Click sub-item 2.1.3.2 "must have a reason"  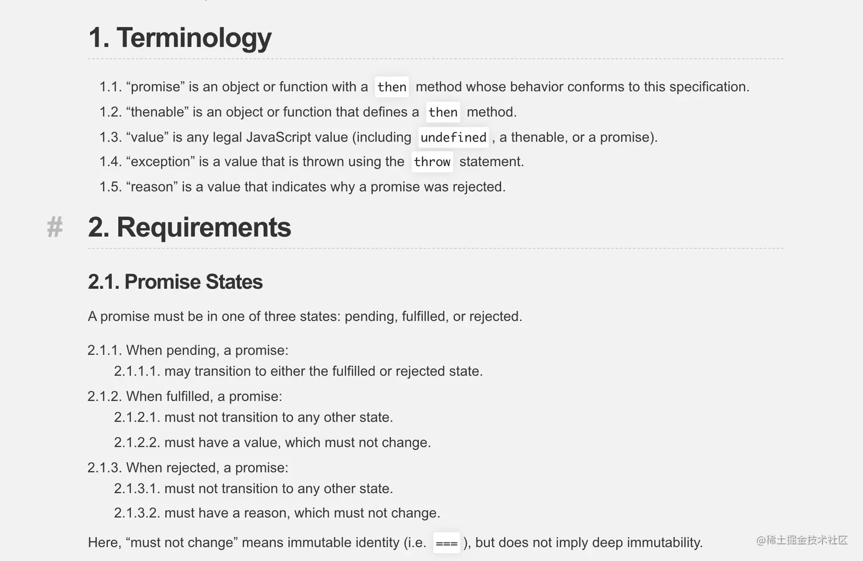277,512
